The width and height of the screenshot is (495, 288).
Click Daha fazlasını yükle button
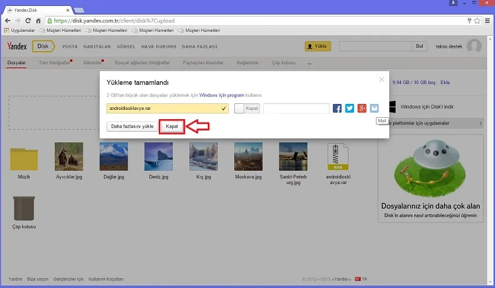[x=132, y=126]
